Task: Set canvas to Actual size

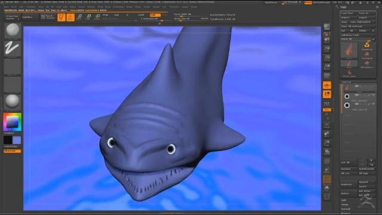Action: (326, 58)
